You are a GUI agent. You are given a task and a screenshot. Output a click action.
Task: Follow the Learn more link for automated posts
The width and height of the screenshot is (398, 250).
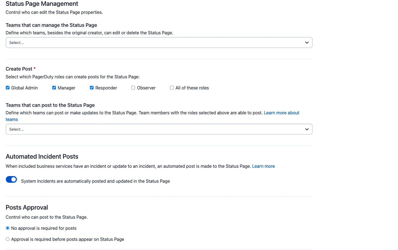click(263, 166)
